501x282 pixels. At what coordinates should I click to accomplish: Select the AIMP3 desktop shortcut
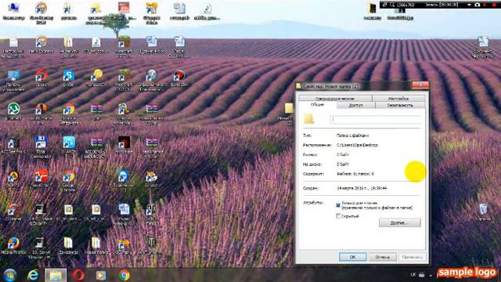pos(13,179)
